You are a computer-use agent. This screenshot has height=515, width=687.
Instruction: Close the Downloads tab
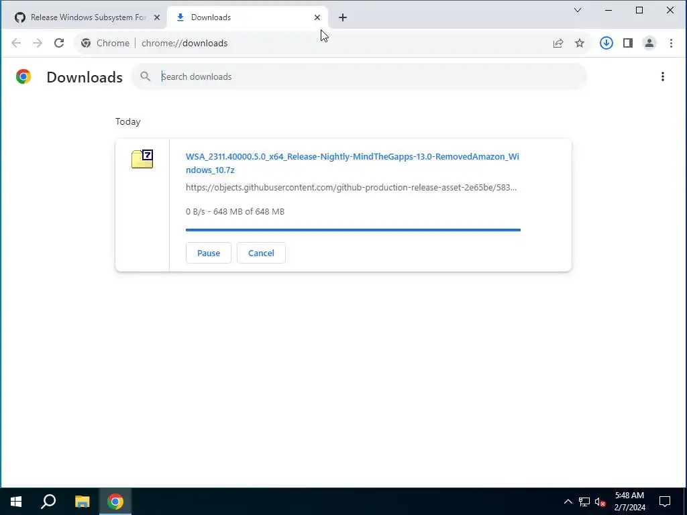(x=317, y=17)
